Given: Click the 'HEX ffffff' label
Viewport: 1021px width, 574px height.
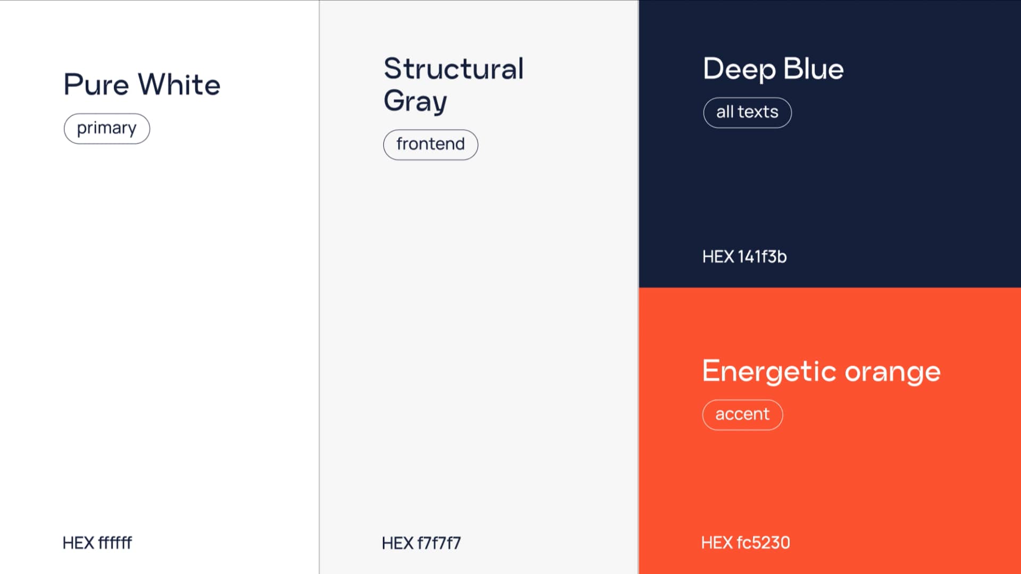Looking at the screenshot, I should pos(97,543).
